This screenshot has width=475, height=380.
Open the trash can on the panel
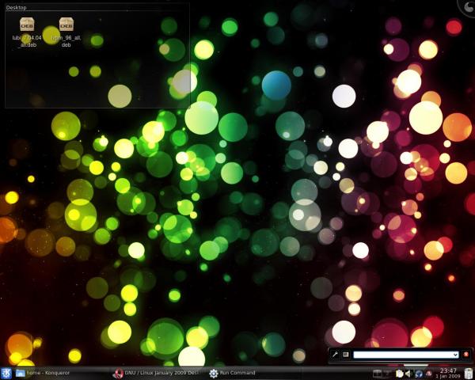pyautogui.click(x=469, y=374)
